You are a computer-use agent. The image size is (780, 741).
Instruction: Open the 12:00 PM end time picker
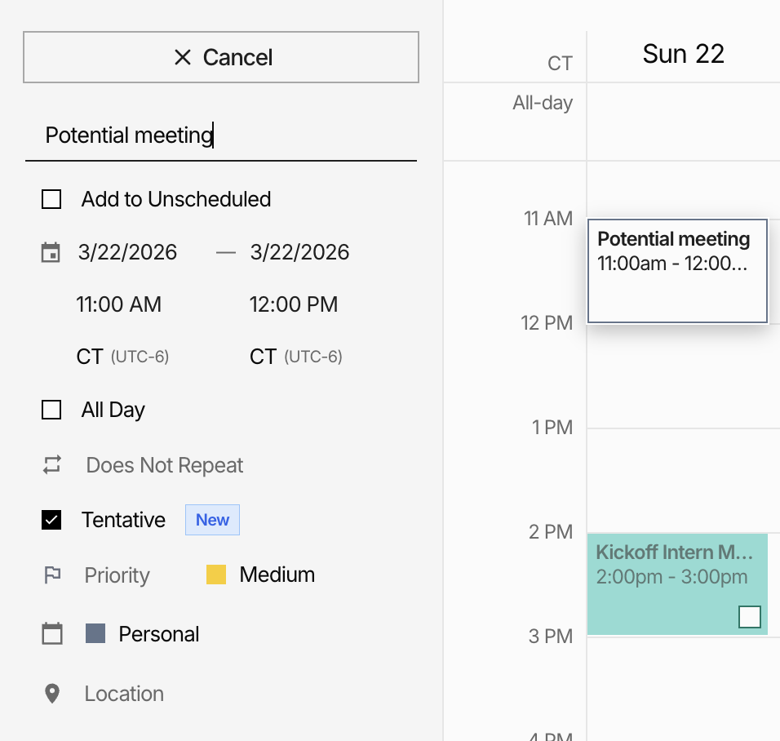(294, 304)
